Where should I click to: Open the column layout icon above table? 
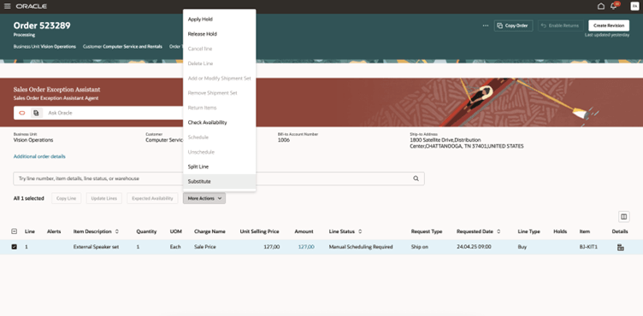point(623,216)
